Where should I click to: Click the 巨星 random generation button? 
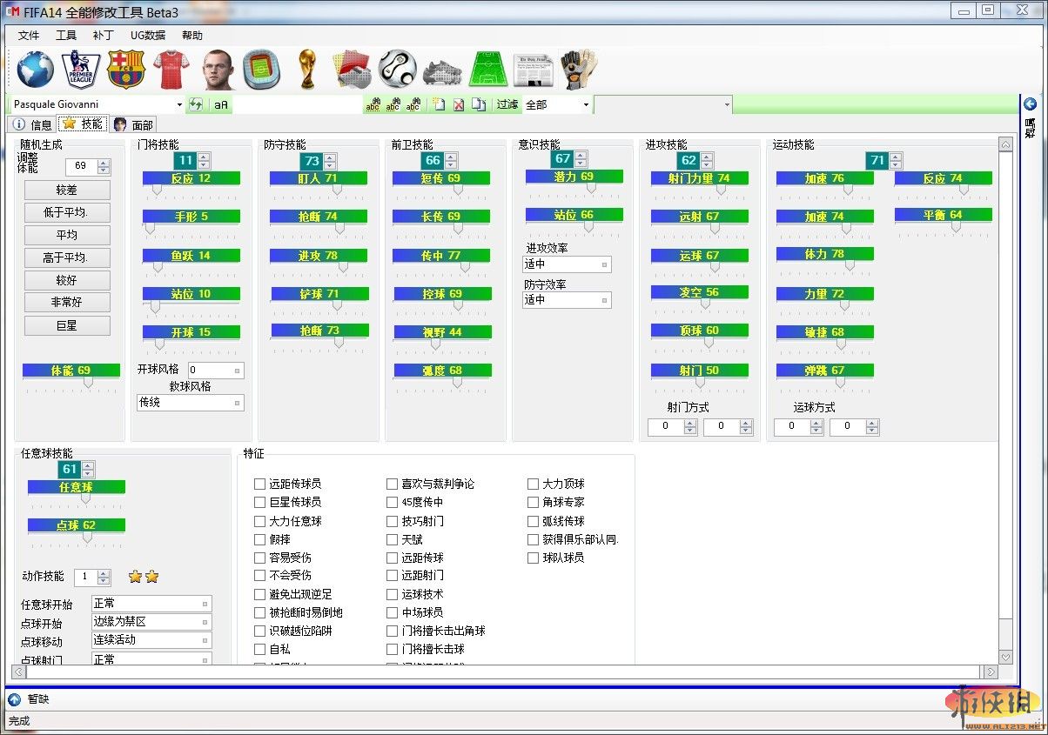pyautogui.click(x=67, y=325)
